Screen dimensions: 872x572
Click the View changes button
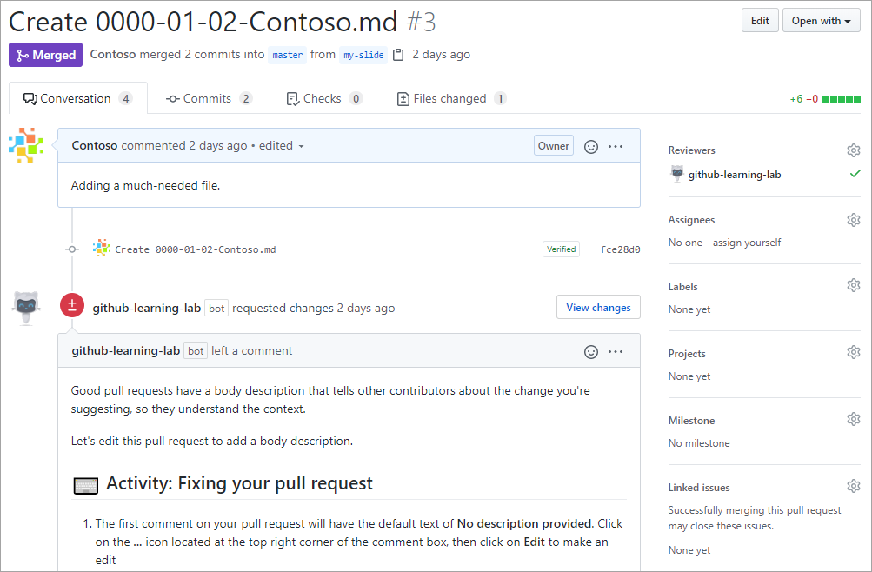click(x=598, y=307)
